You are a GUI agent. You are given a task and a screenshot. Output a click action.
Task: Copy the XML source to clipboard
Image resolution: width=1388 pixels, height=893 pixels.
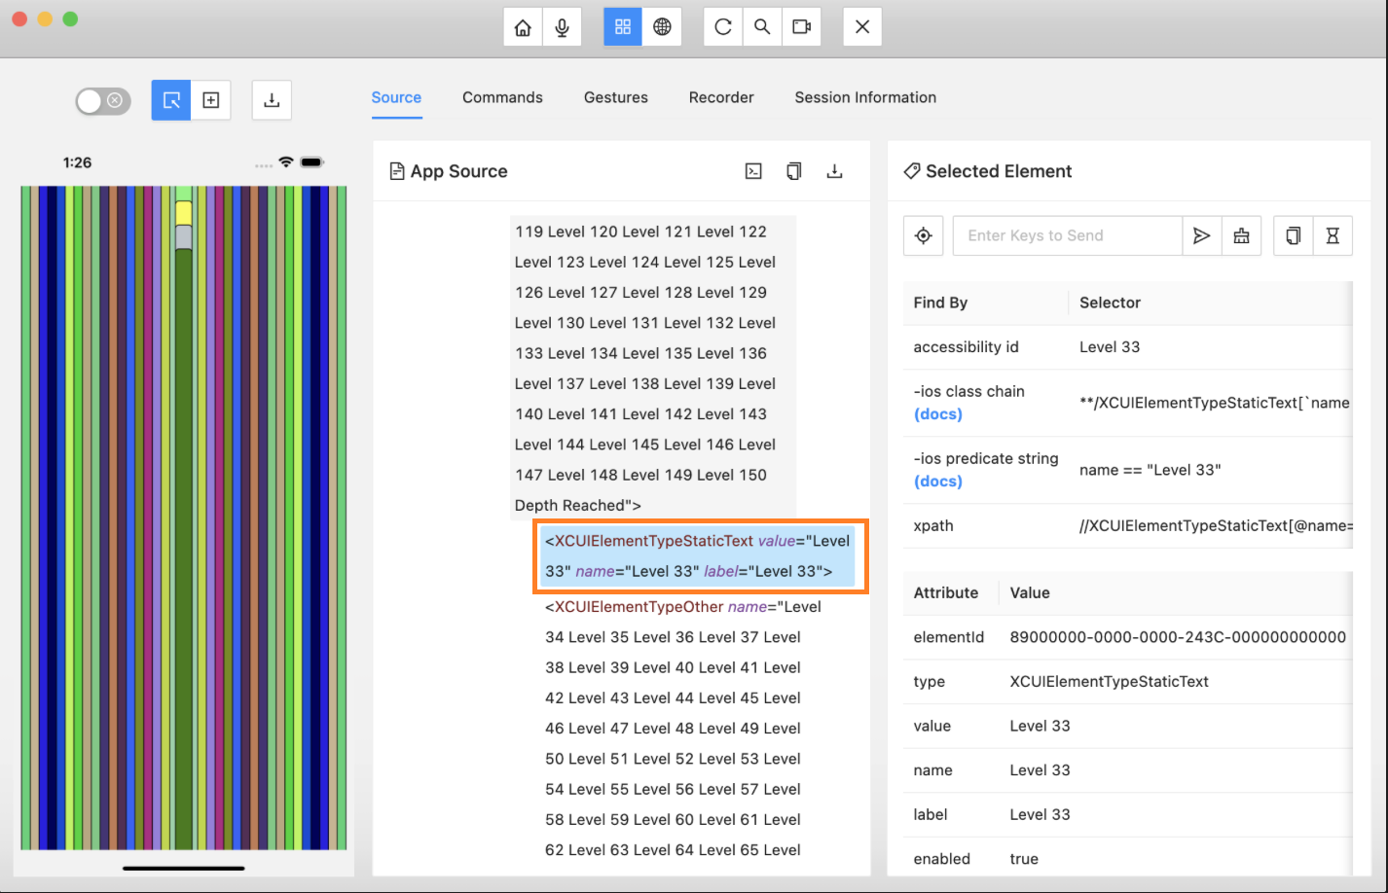(793, 170)
